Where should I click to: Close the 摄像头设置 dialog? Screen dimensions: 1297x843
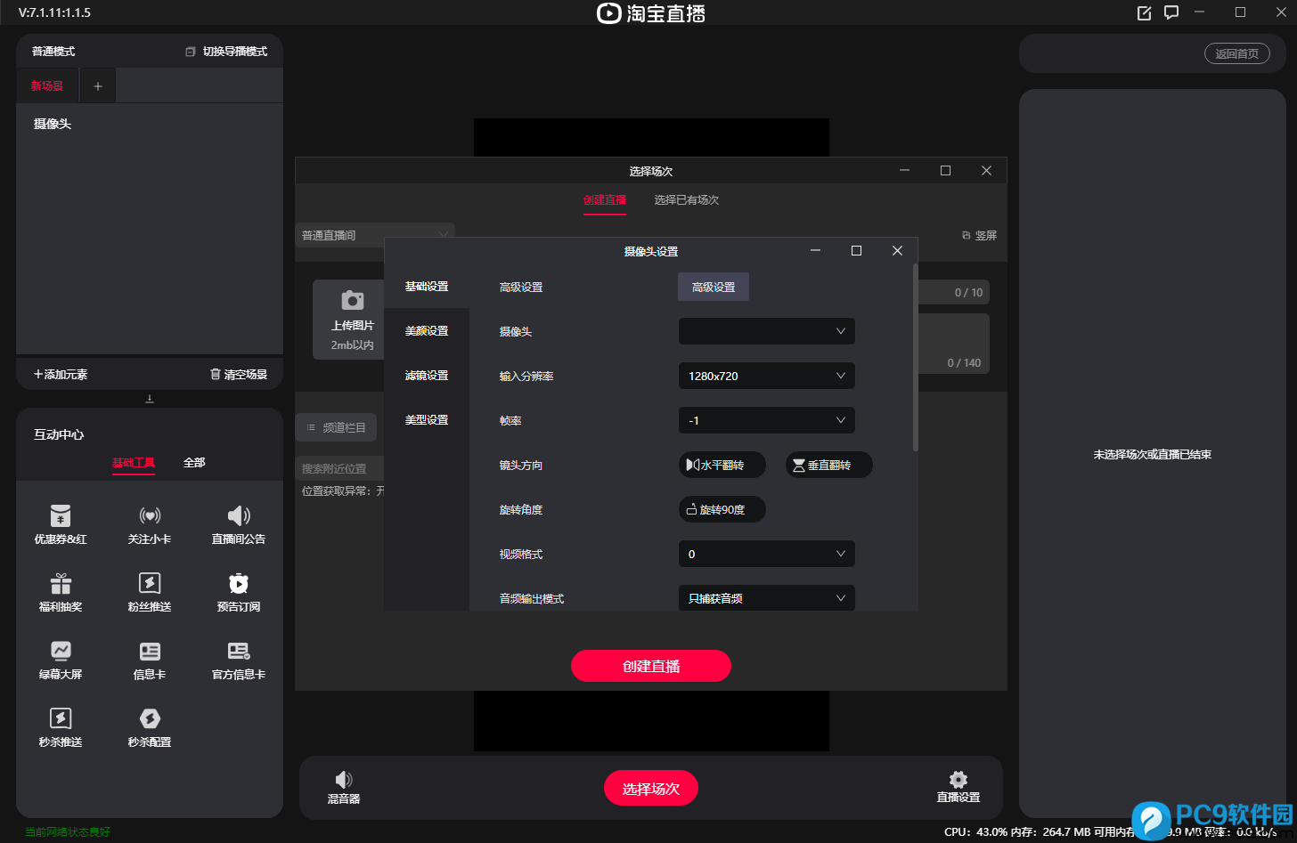(897, 251)
